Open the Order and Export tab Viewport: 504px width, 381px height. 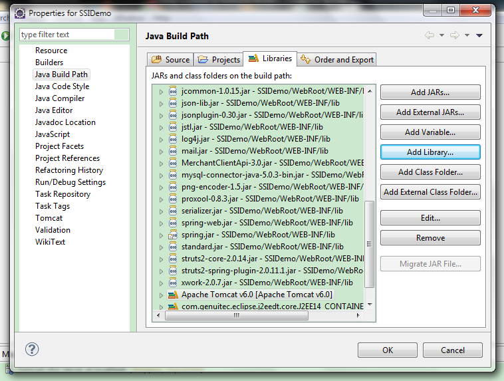[337, 60]
